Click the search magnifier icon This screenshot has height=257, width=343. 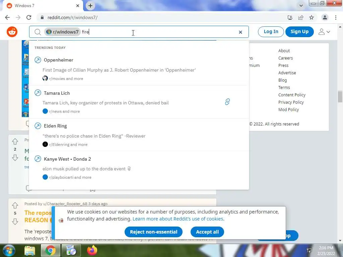tap(38, 32)
